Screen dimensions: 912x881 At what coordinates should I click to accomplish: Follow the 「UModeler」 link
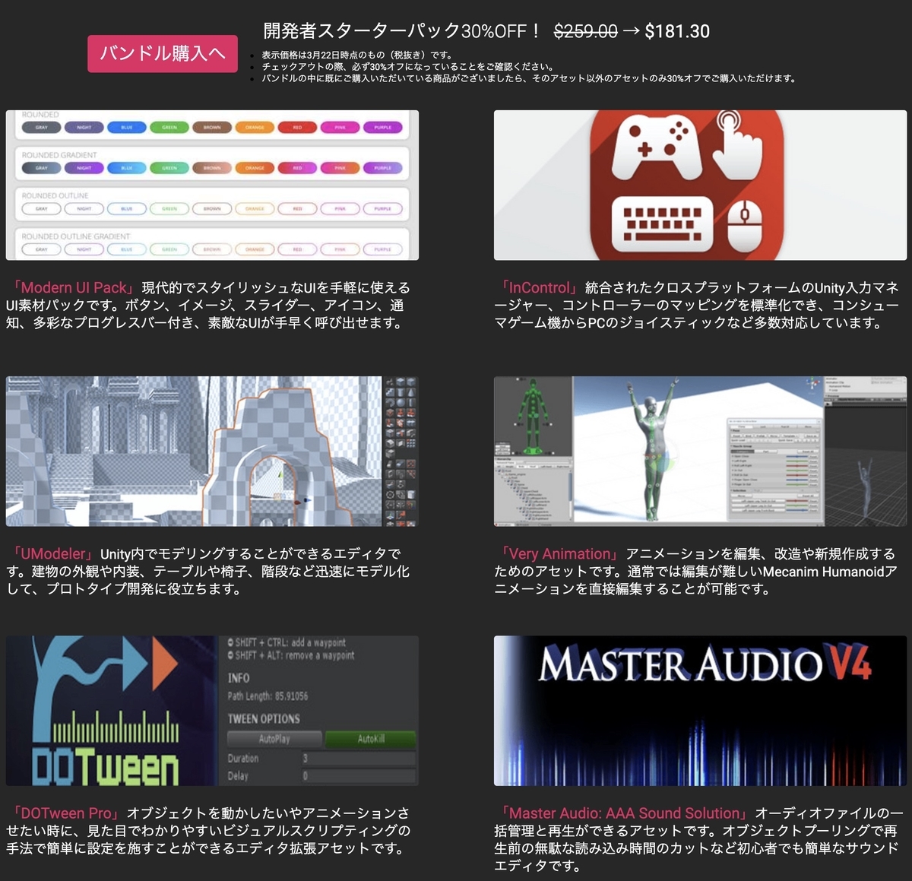pyautogui.click(x=52, y=554)
